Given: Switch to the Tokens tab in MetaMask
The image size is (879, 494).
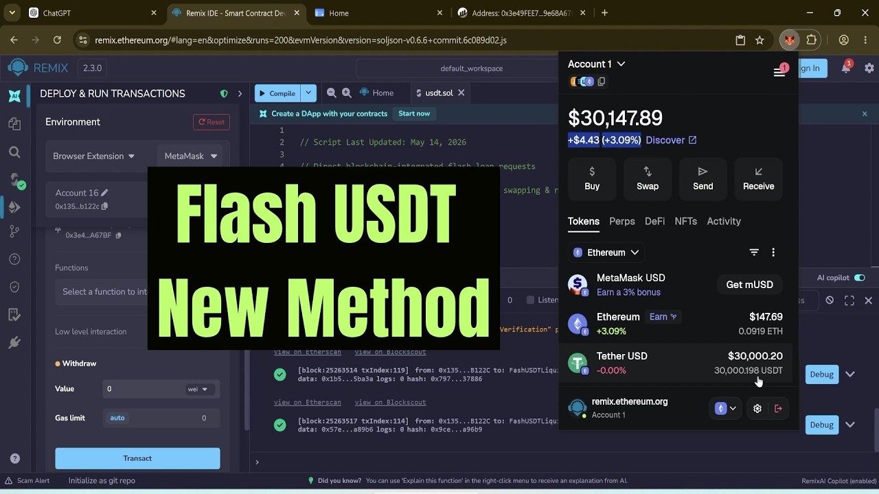Looking at the screenshot, I should (x=584, y=221).
